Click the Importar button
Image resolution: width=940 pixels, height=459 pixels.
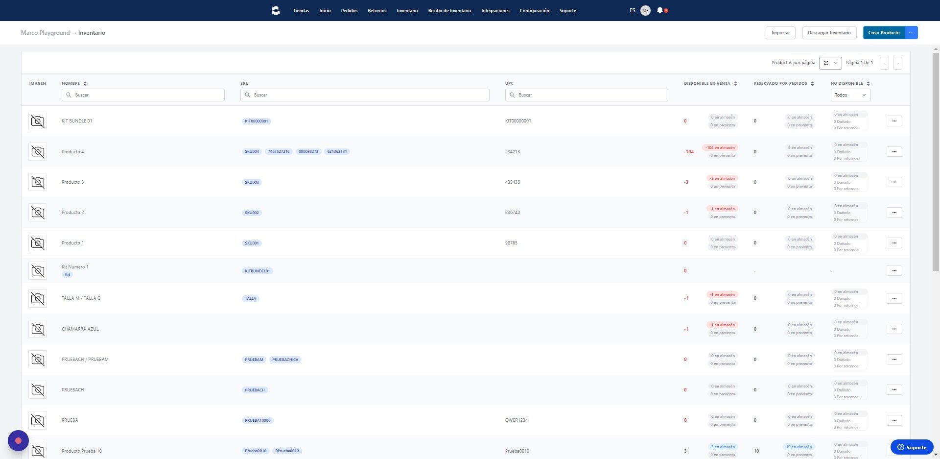pyautogui.click(x=780, y=33)
